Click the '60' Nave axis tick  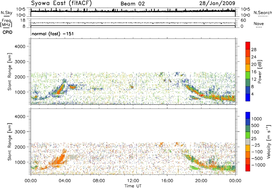coord(243,20)
